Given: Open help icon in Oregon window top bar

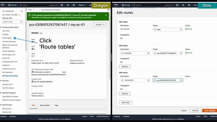Looking at the screenshot, I should 74,5.
